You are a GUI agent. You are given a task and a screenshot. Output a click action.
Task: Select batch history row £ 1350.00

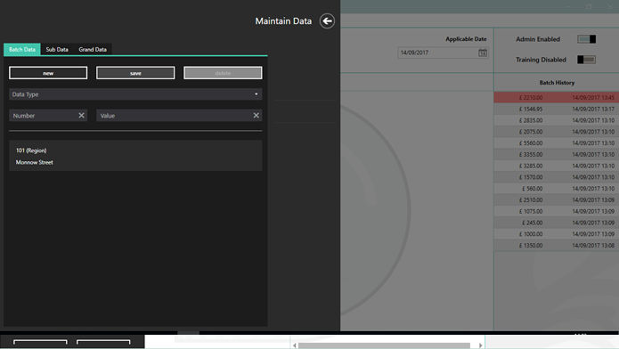tap(557, 246)
